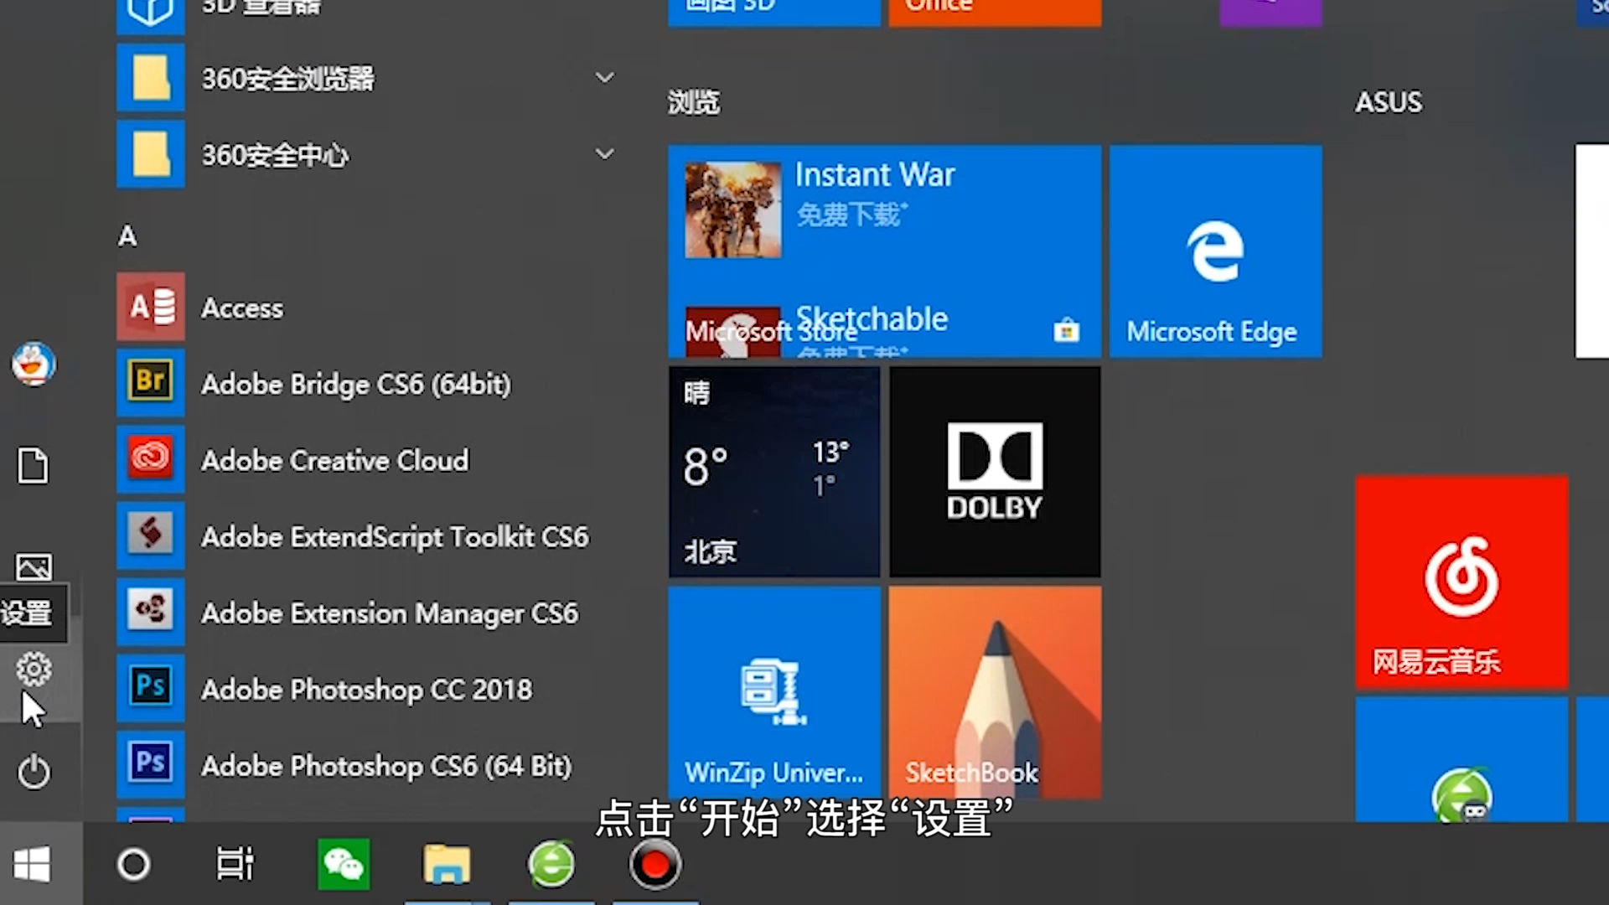The height and width of the screenshot is (905, 1609).
Task: Open the Dolby tile
Action: click(995, 472)
